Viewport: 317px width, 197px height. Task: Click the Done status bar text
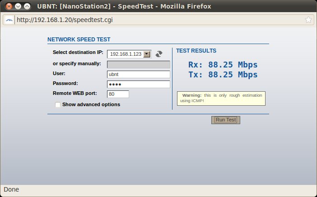11,189
